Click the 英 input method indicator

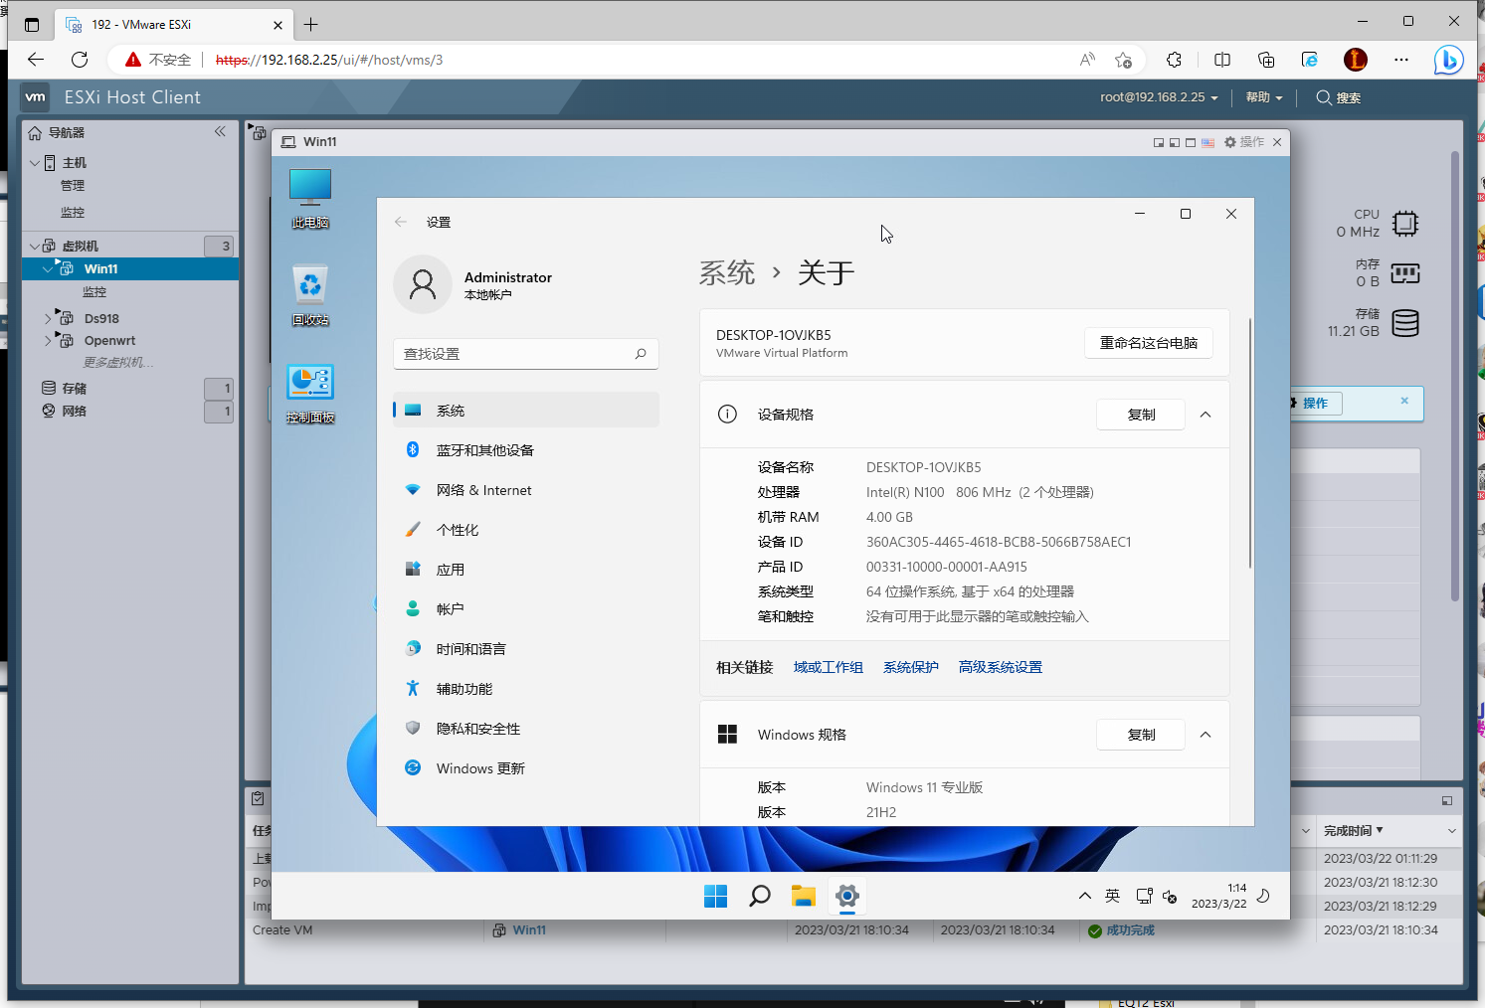[x=1113, y=897]
